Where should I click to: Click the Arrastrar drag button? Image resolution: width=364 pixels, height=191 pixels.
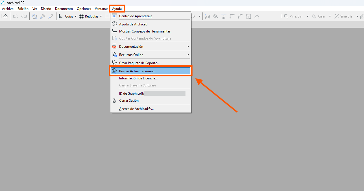pyautogui.click(x=293, y=16)
